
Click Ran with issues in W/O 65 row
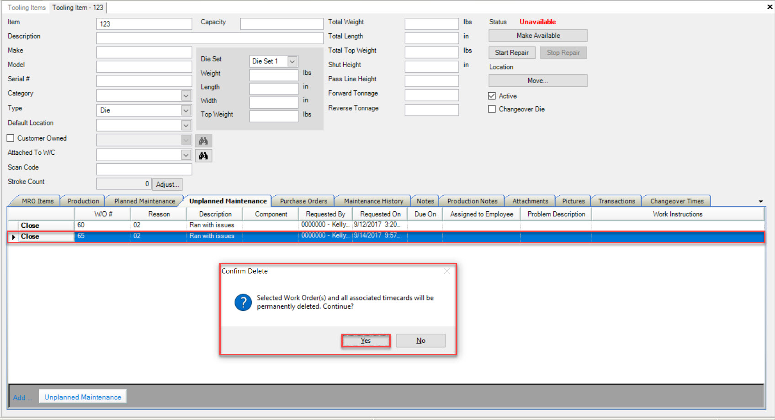pyautogui.click(x=214, y=236)
